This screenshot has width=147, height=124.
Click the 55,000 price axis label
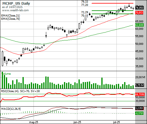coord(139,36)
